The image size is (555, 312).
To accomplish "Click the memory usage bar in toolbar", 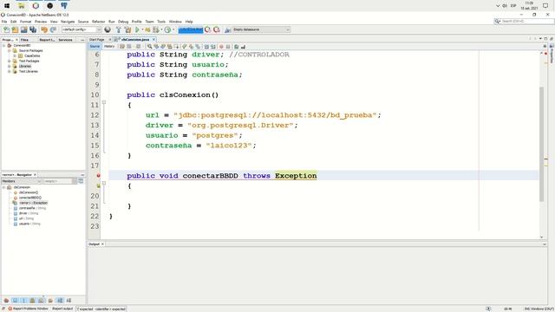I will click(x=191, y=30).
